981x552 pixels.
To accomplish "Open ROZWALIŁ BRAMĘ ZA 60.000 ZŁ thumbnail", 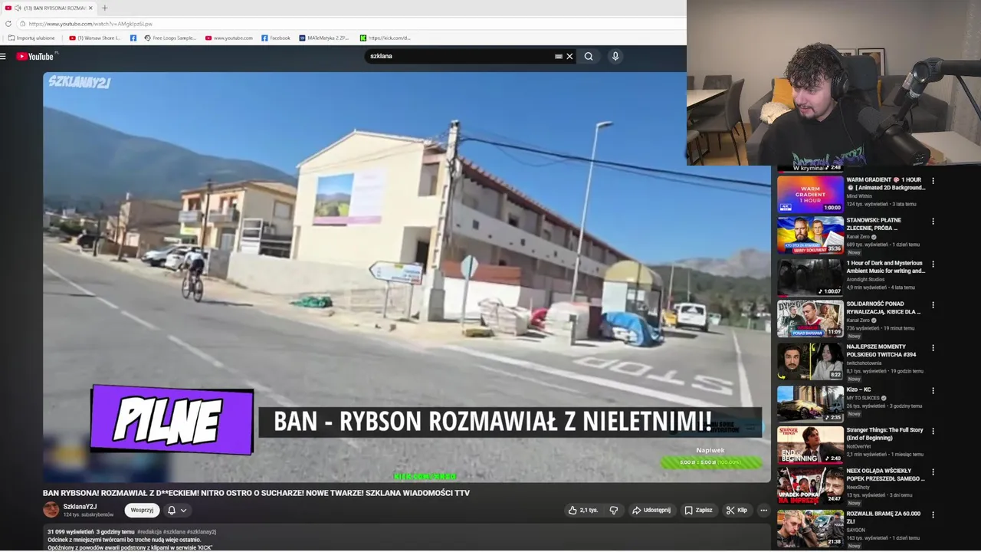I will (x=810, y=529).
